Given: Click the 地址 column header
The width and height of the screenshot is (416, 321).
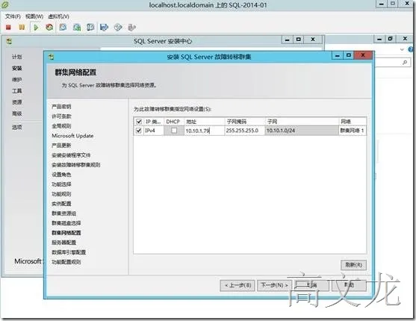Looking at the screenshot, I should coord(205,122).
